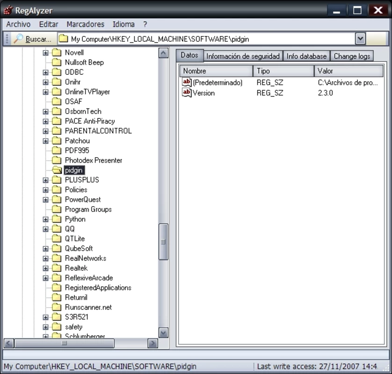Click the toolbar grip handle left of Buscar
The width and height of the screenshot is (392, 374).
7,39
